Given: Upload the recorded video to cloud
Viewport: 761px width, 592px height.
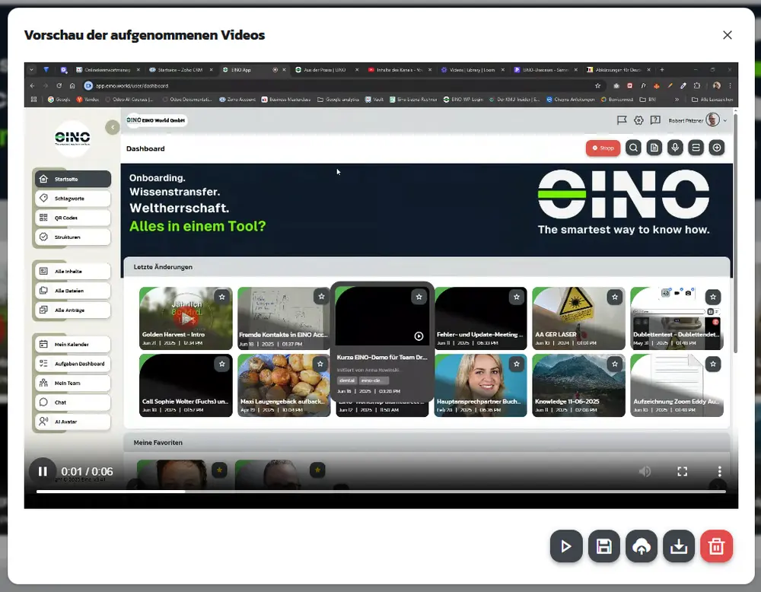Looking at the screenshot, I should pos(641,546).
